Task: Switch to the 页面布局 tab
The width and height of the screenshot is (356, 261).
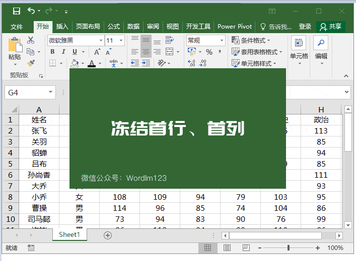Action: tap(88, 27)
